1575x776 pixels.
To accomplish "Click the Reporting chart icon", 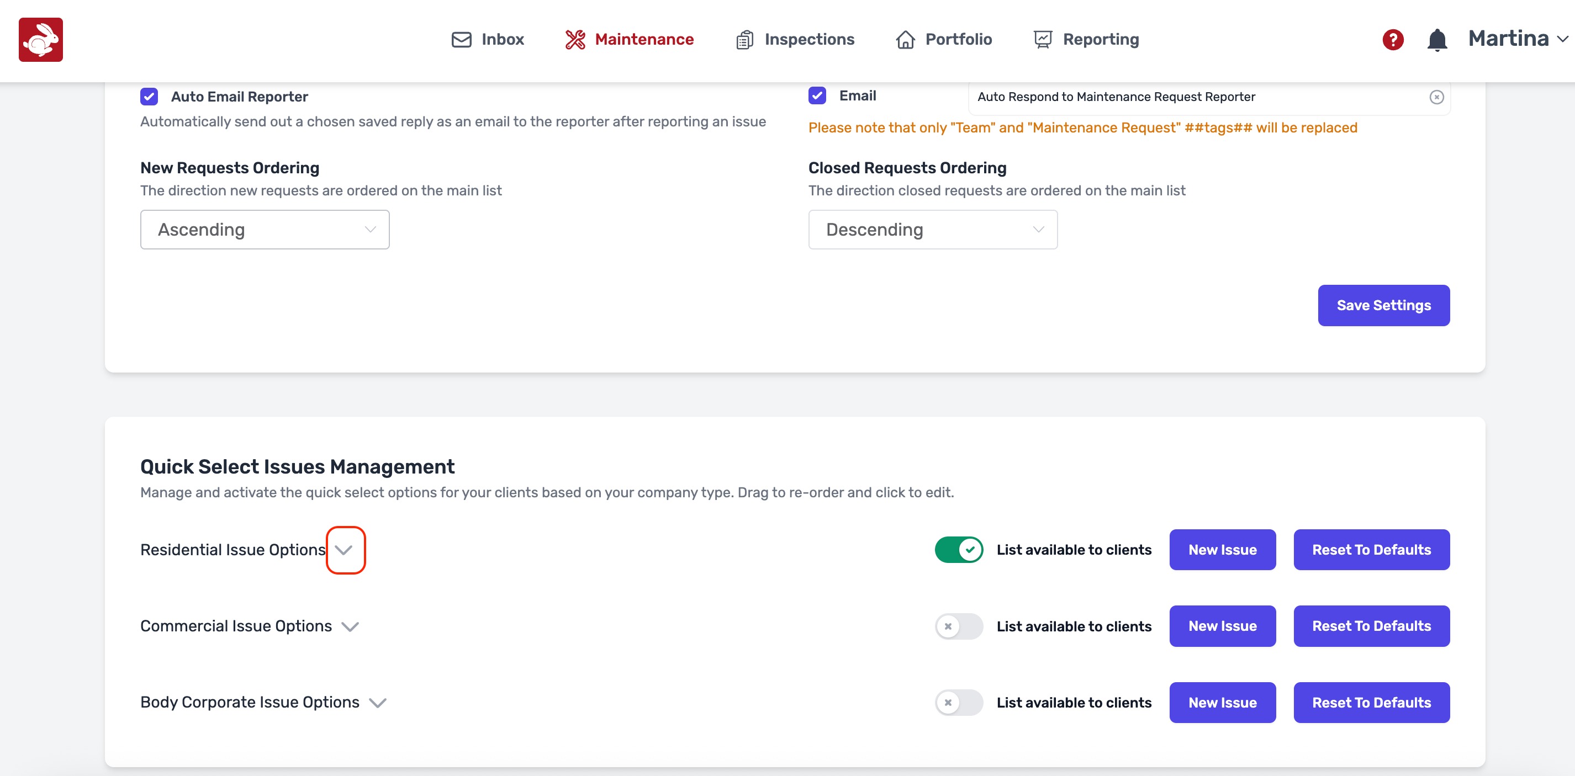I will click(x=1043, y=40).
